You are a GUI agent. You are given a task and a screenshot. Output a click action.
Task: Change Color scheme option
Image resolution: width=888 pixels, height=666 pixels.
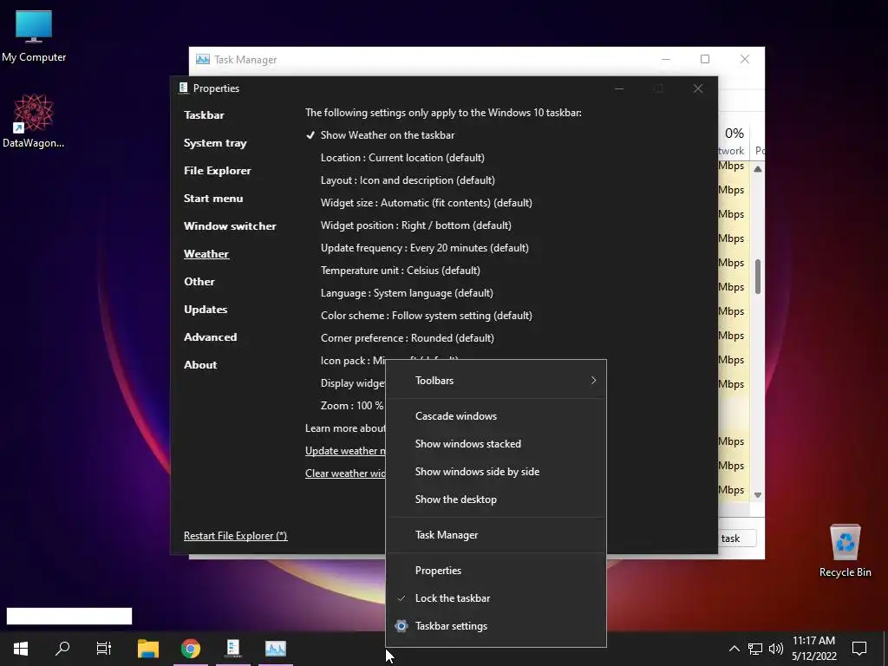coord(426,316)
